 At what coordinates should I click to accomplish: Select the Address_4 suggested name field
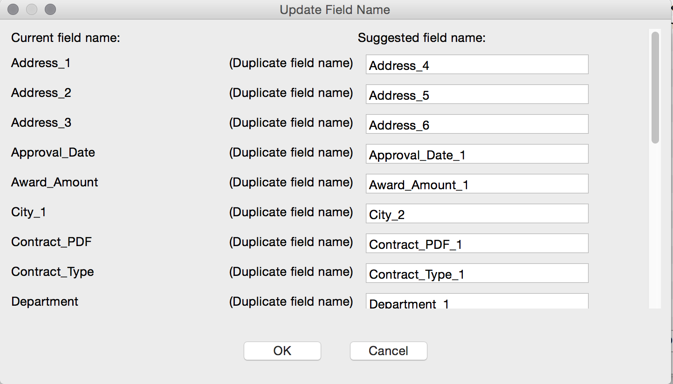[476, 64]
